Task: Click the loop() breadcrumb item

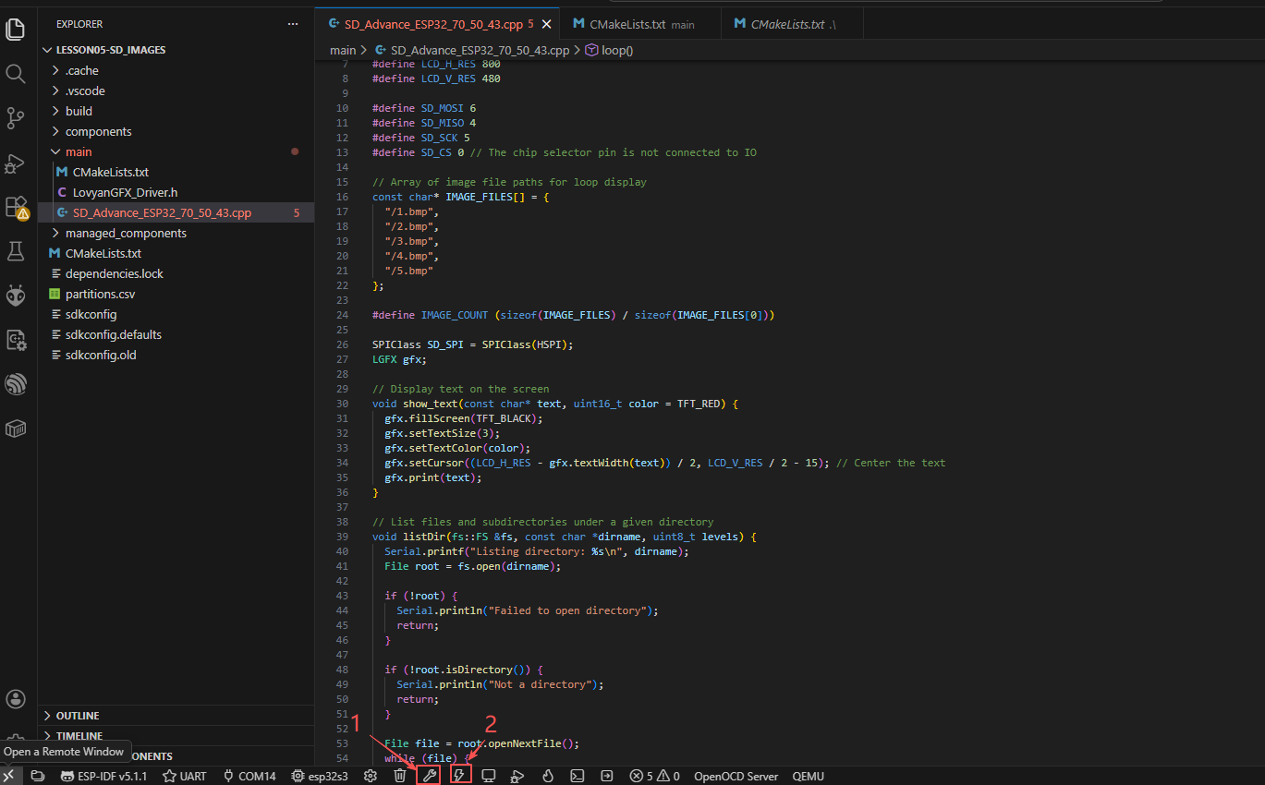Action: click(616, 50)
